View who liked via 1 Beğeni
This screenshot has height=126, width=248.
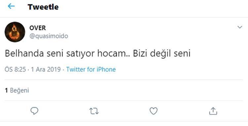pyautogui.click(x=17, y=90)
